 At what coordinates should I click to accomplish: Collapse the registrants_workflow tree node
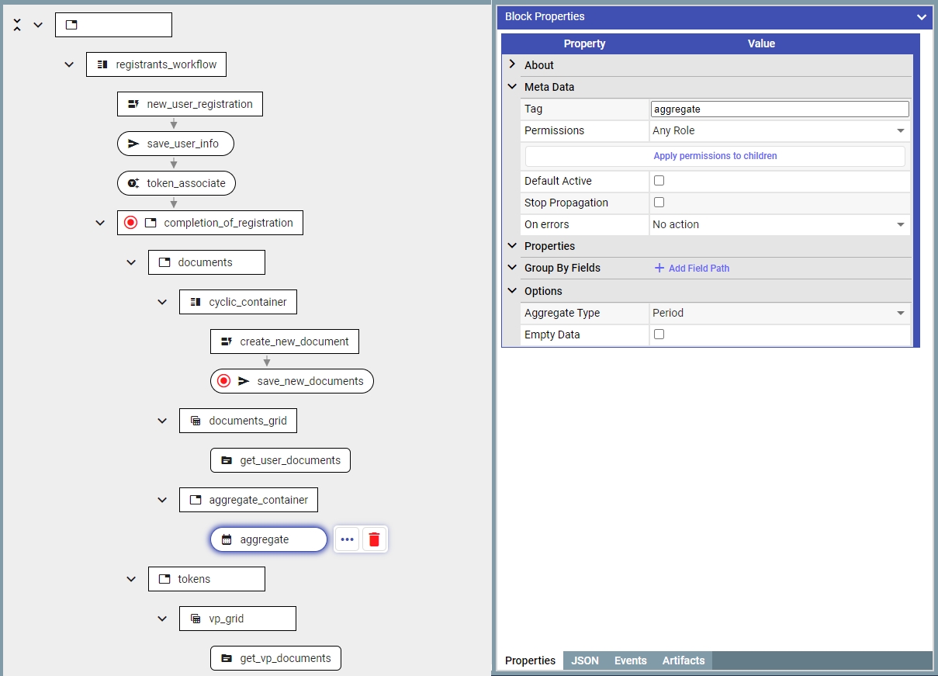(x=69, y=64)
